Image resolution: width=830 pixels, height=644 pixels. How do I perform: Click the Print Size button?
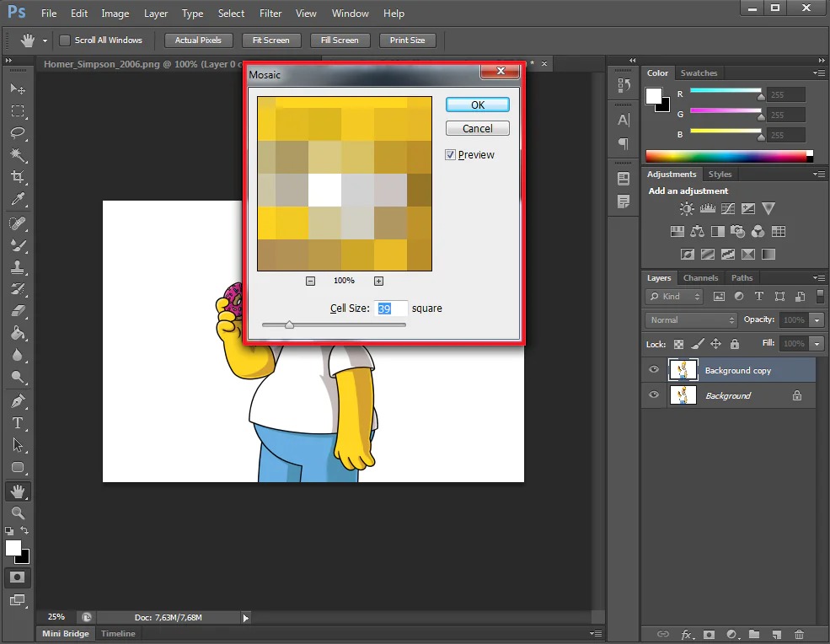(x=408, y=40)
